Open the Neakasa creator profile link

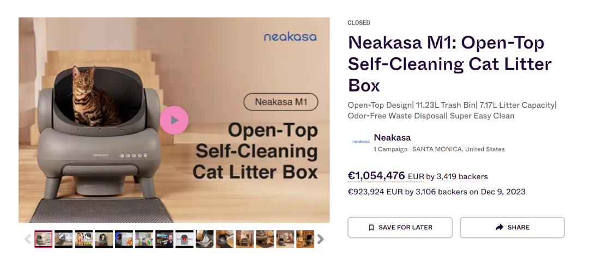tap(392, 138)
